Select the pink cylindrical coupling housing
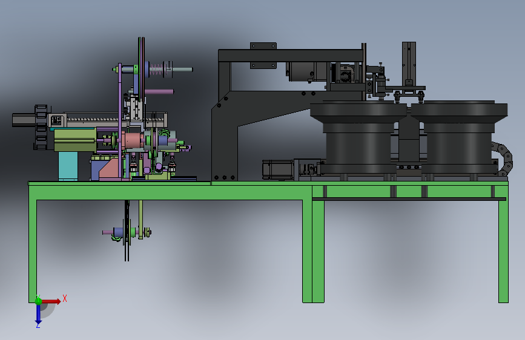The height and width of the screenshot is (340, 525). (x=133, y=141)
